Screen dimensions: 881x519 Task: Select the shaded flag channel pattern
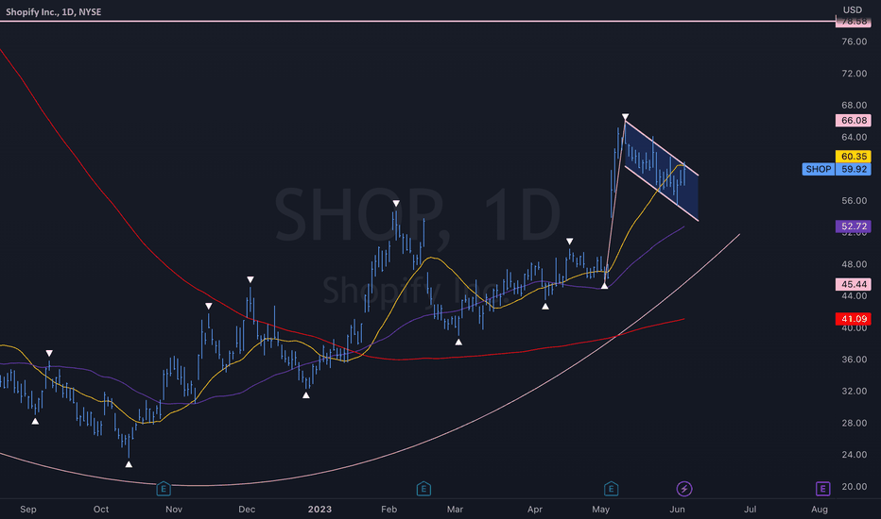[662, 171]
